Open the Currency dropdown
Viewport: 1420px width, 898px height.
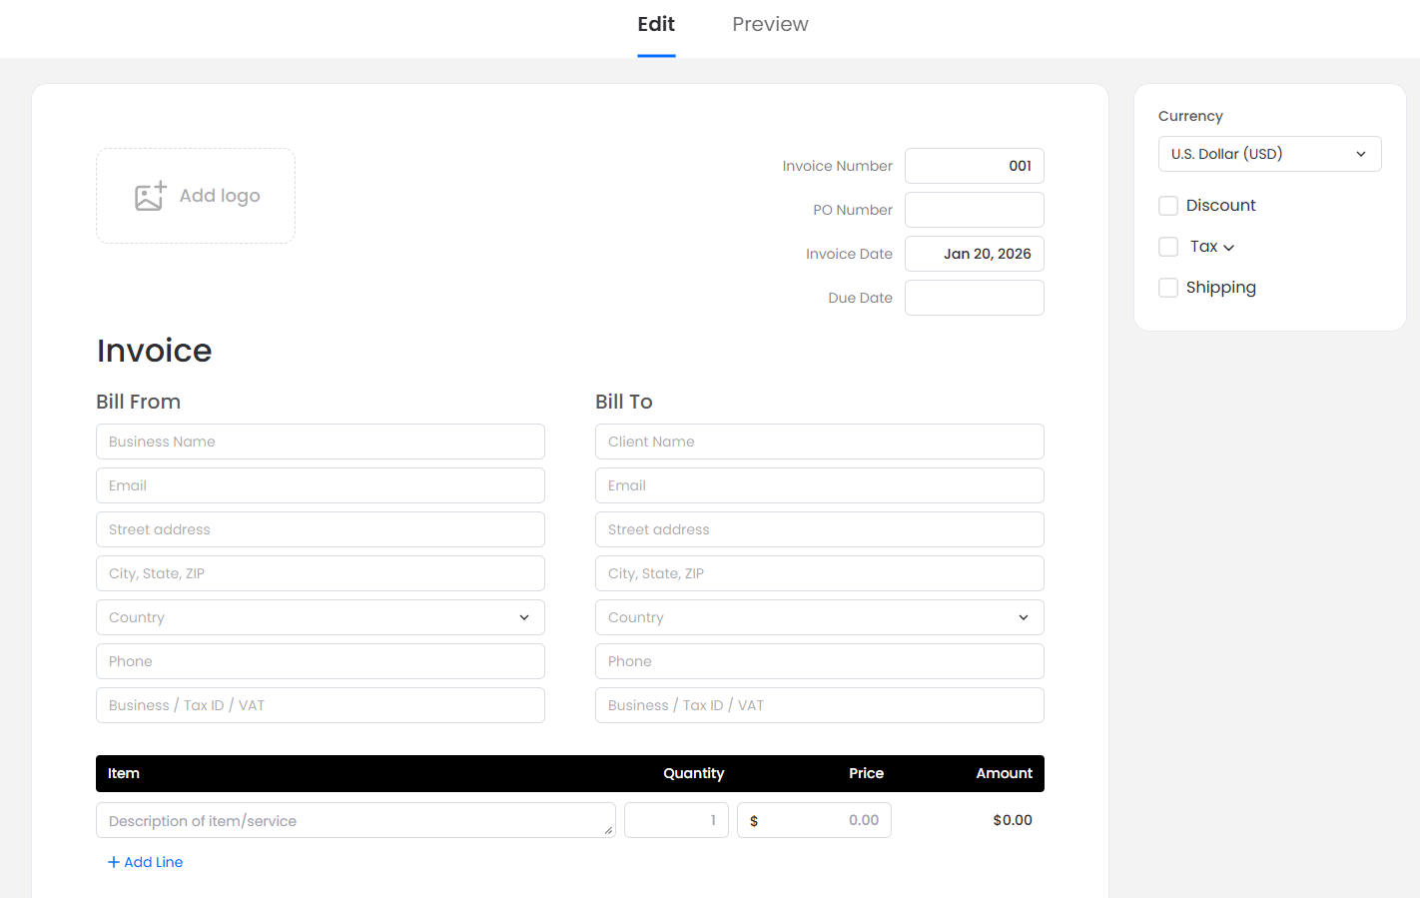pos(1269,154)
